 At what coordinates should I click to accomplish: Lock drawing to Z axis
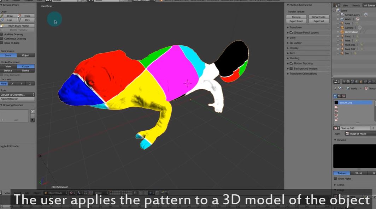tap(30, 83)
